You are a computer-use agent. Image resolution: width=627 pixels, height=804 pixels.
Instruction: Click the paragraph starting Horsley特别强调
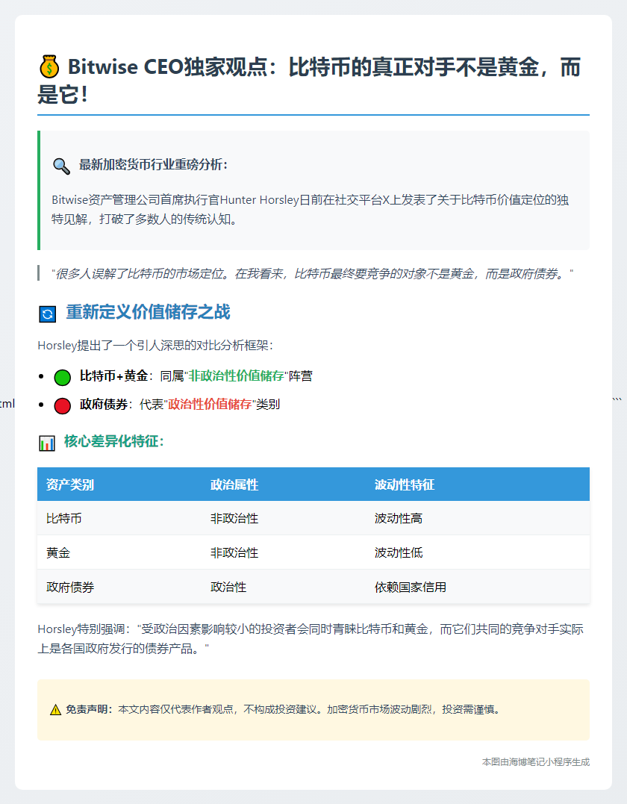pyautogui.click(x=311, y=639)
